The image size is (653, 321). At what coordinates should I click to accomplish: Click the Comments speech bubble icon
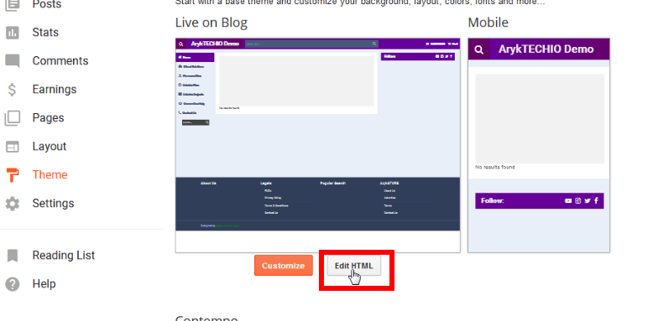pos(13,61)
